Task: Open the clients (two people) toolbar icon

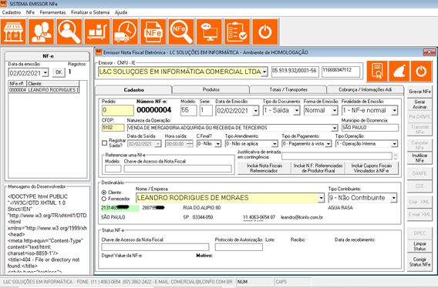Action: (x=42, y=32)
